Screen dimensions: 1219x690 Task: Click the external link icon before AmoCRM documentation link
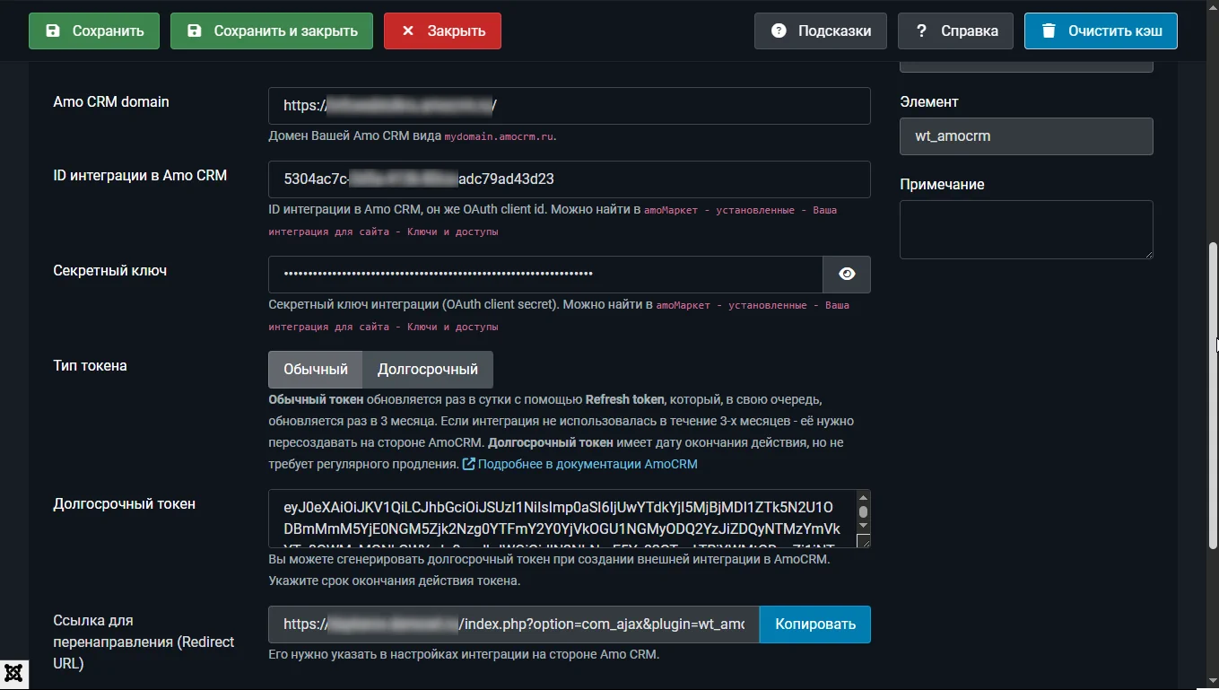[468, 463]
